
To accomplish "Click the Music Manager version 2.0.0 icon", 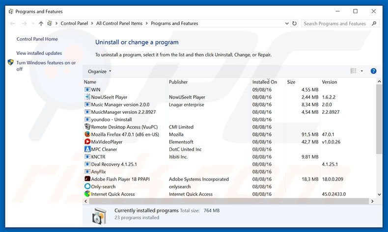I will [x=87, y=104].
